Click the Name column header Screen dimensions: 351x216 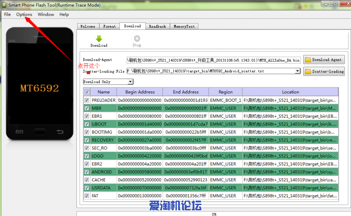coord(104,92)
